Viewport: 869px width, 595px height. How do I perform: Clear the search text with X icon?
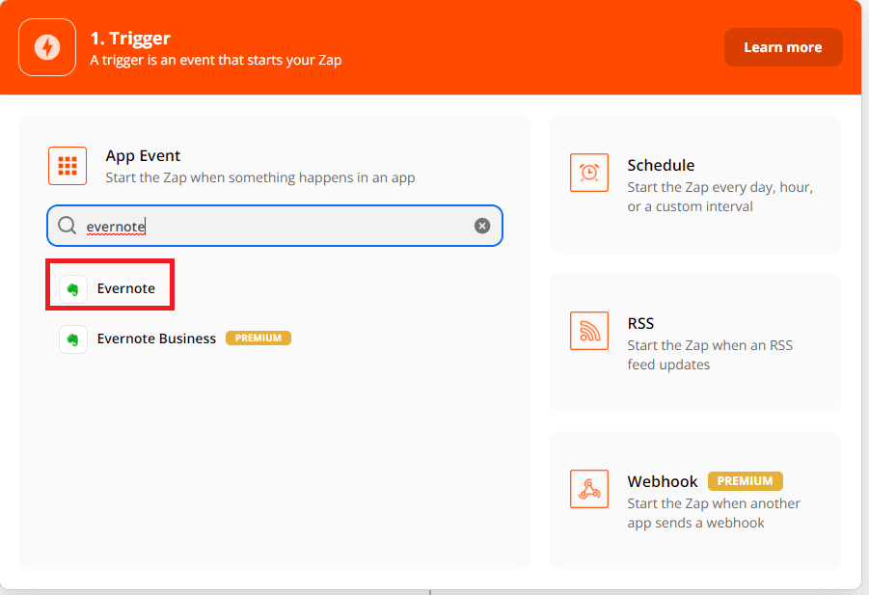coord(482,226)
